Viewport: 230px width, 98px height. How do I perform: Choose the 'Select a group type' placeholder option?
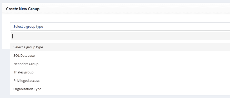pyautogui.click(x=120, y=47)
